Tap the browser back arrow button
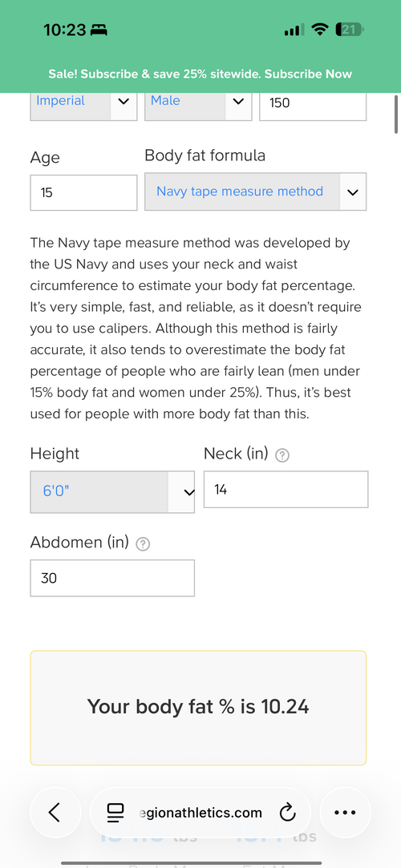This screenshot has width=401, height=868. (x=55, y=812)
